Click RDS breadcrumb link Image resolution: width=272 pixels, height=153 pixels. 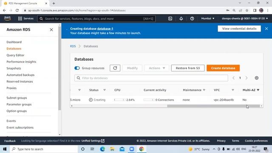73,46
